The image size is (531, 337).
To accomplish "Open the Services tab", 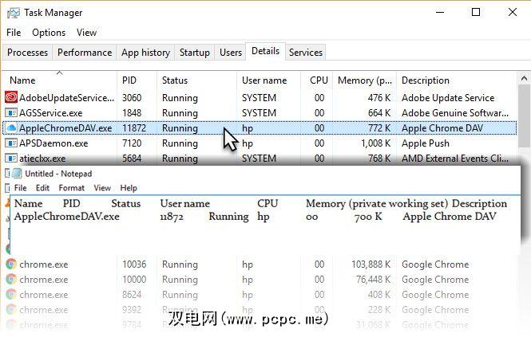I will pyautogui.click(x=306, y=53).
